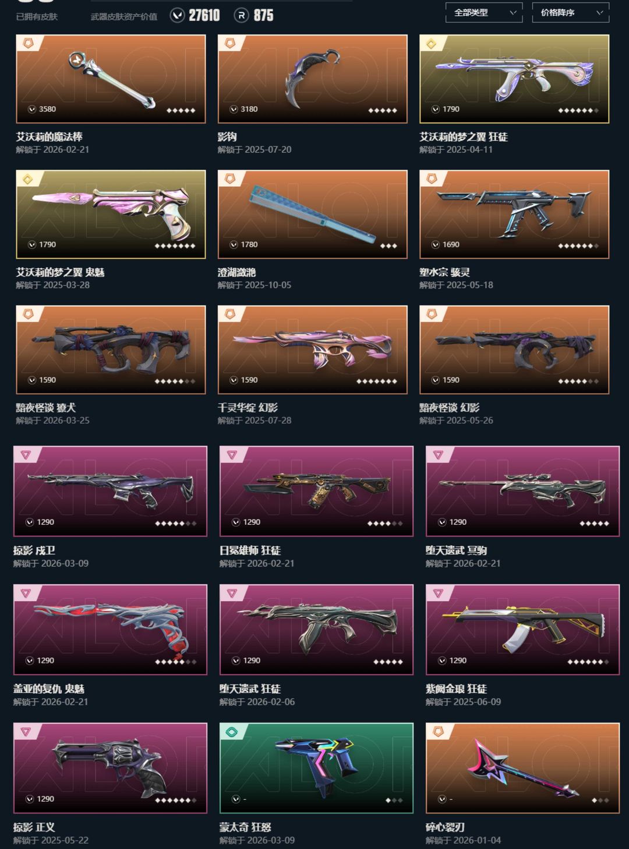Select the 碎心裂刃 melee skin thumbnail

[522, 768]
